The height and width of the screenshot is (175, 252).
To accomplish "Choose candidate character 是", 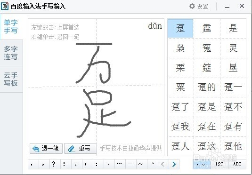I will (233, 28).
